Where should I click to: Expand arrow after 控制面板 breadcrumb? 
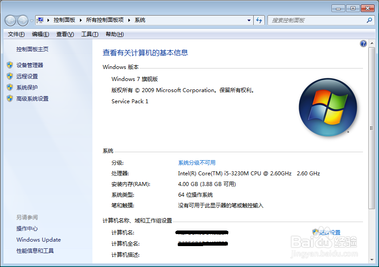(x=81, y=20)
